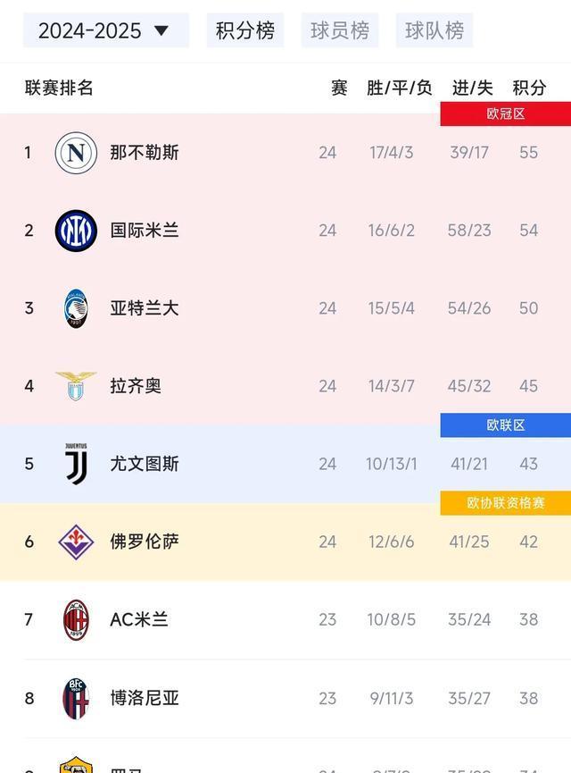Viewport: 571px width, 773px height.
Task: Switch to the 积分榜 tab
Action: pyautogui.click(x=244, y=29)
